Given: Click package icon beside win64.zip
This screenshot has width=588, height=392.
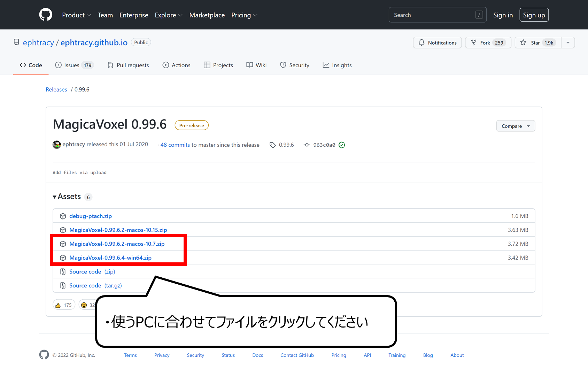Looking at the screenshot, I should 63,258.
